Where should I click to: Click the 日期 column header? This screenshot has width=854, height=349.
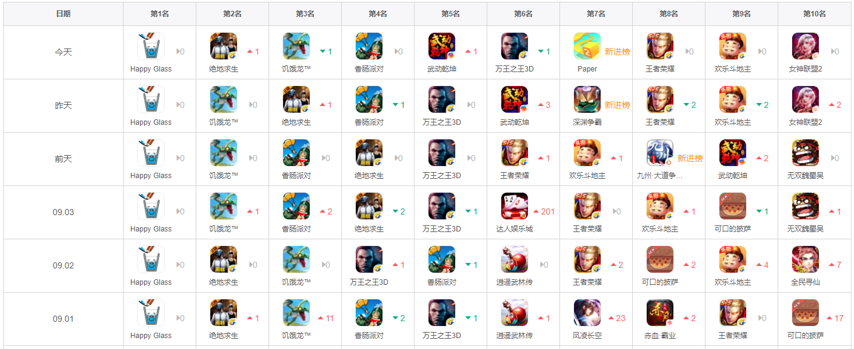point(63,13)
